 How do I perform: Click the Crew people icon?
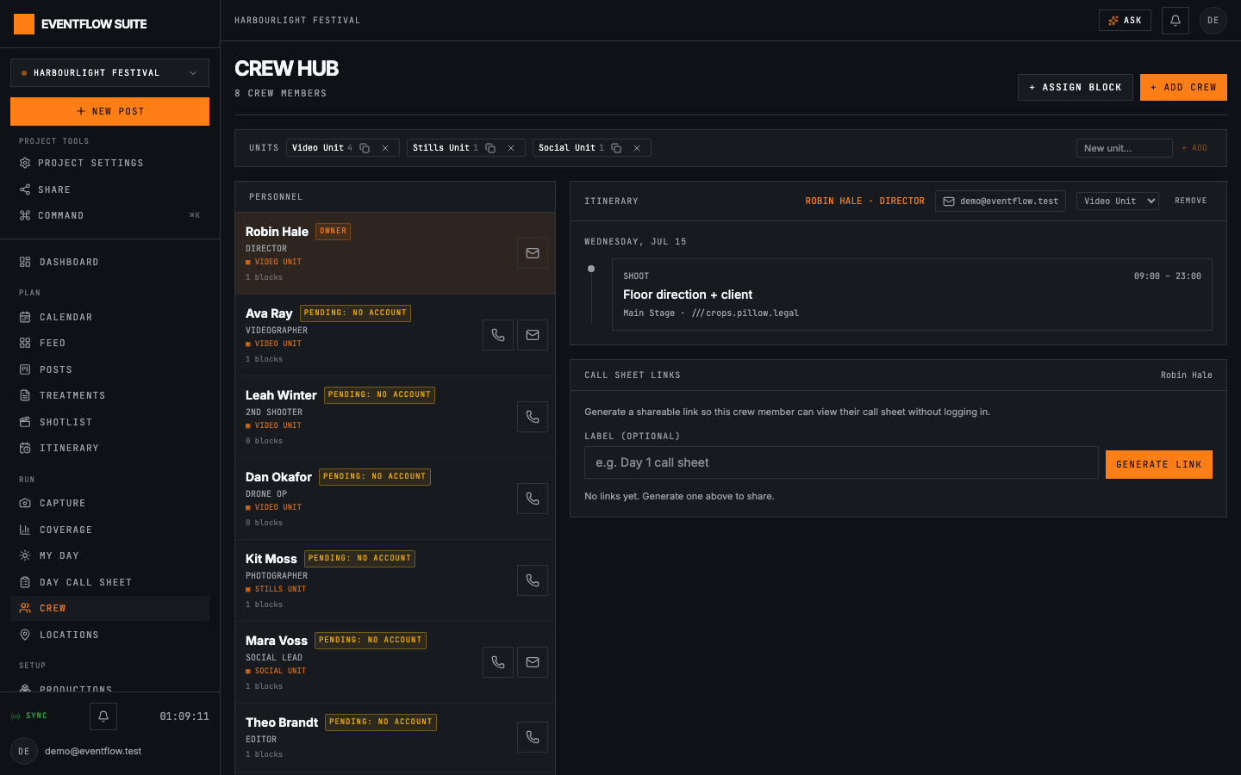[25, 608]
